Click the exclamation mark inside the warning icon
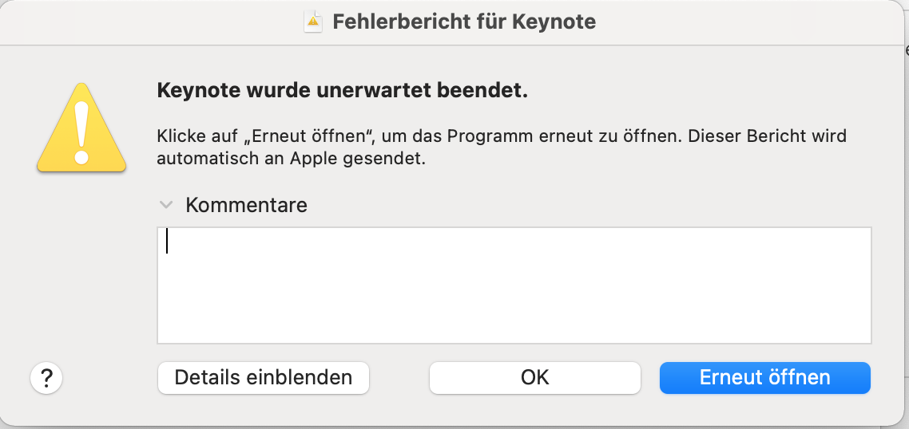This screenshot has width=909, height=429. point(81,129)
